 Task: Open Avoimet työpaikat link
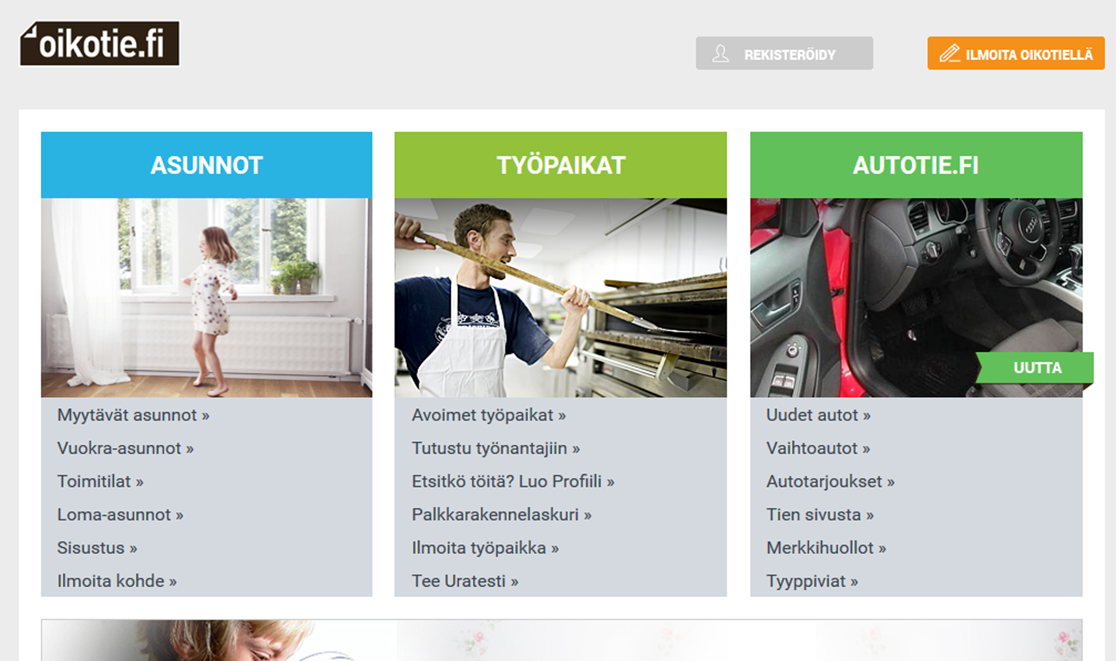click(488, 415)
